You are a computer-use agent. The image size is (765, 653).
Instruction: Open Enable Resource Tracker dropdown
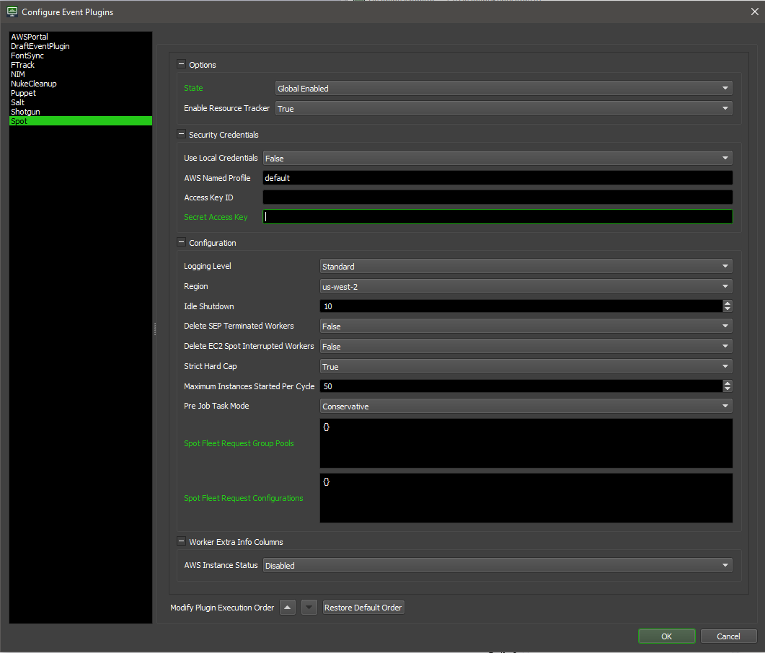pos(503,109)
